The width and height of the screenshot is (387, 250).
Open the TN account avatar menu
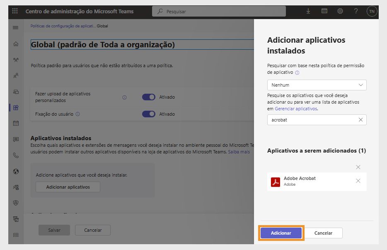pos(371,12)
